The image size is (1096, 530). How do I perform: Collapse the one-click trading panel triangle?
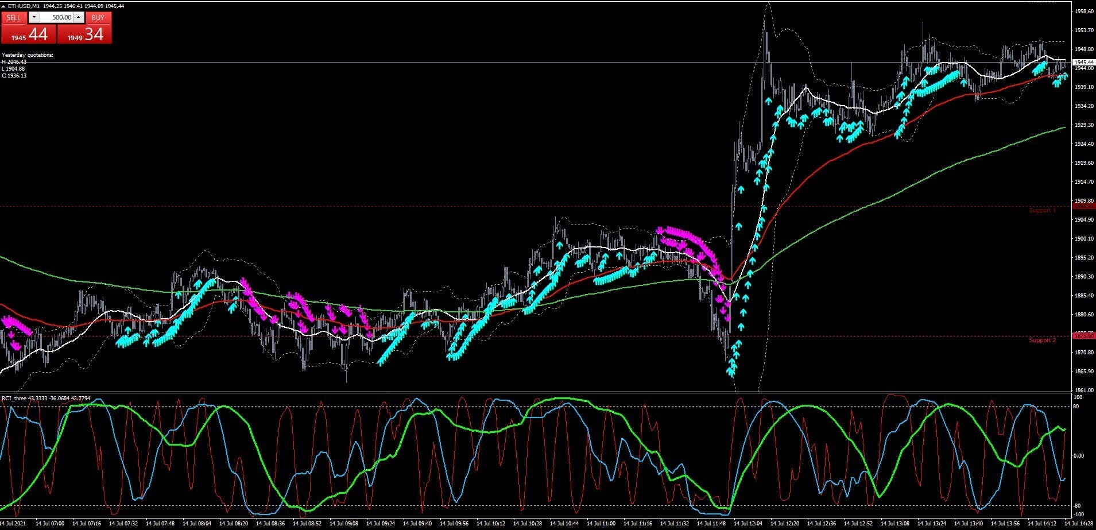(3, 6)
